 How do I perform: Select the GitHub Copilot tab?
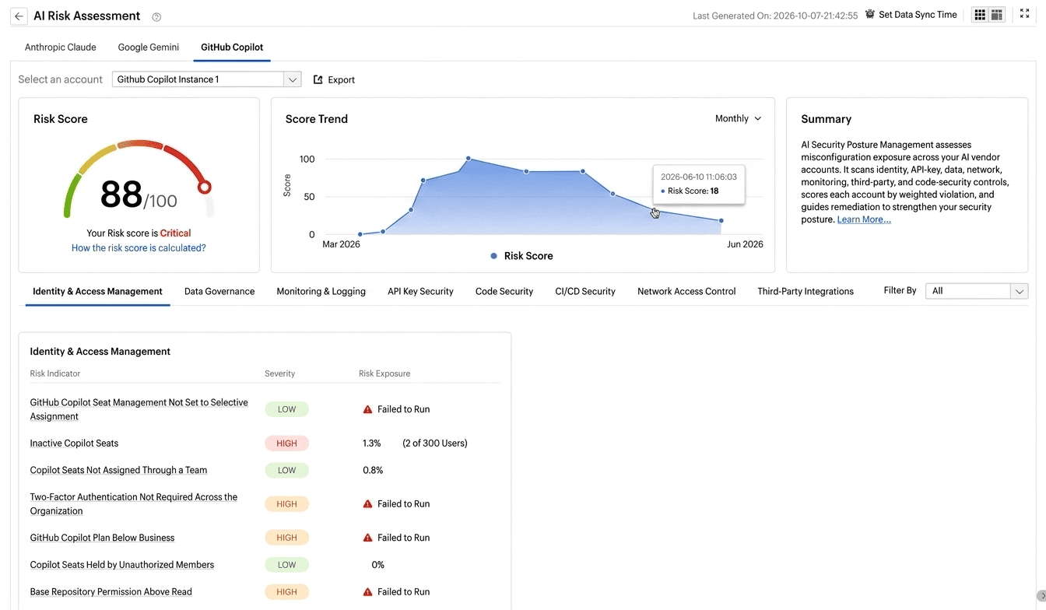coord(232,47)
